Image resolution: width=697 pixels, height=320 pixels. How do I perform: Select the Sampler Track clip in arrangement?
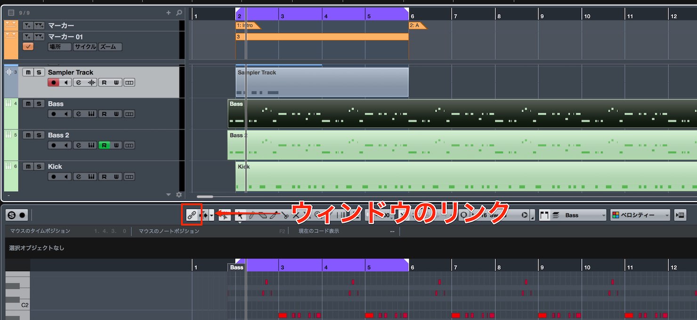322,82
